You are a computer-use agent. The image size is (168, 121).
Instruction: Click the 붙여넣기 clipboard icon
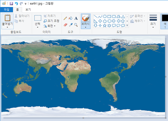point(8,18)
